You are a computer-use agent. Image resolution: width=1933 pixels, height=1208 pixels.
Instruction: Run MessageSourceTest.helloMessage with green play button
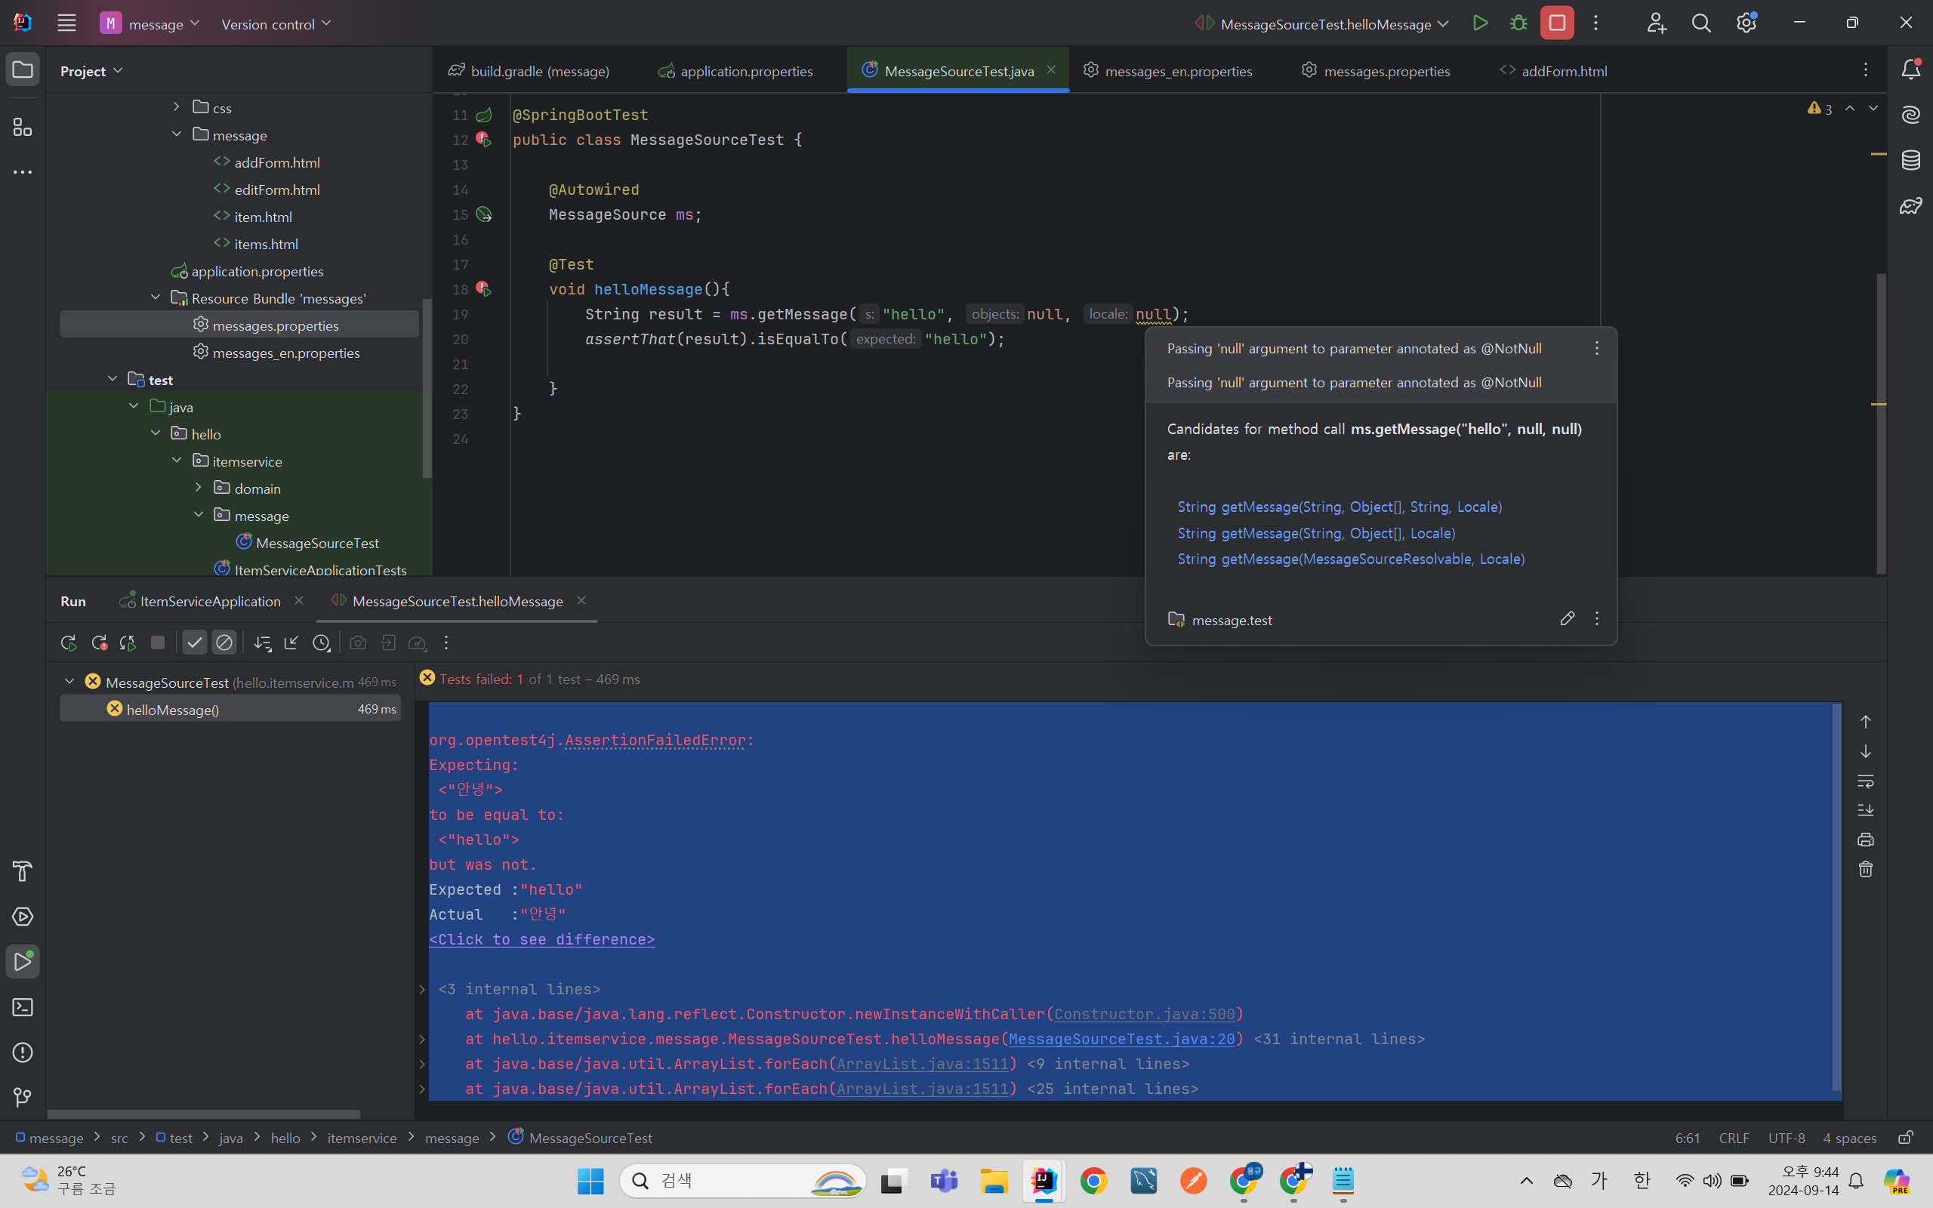click(x=1480, y=23)
